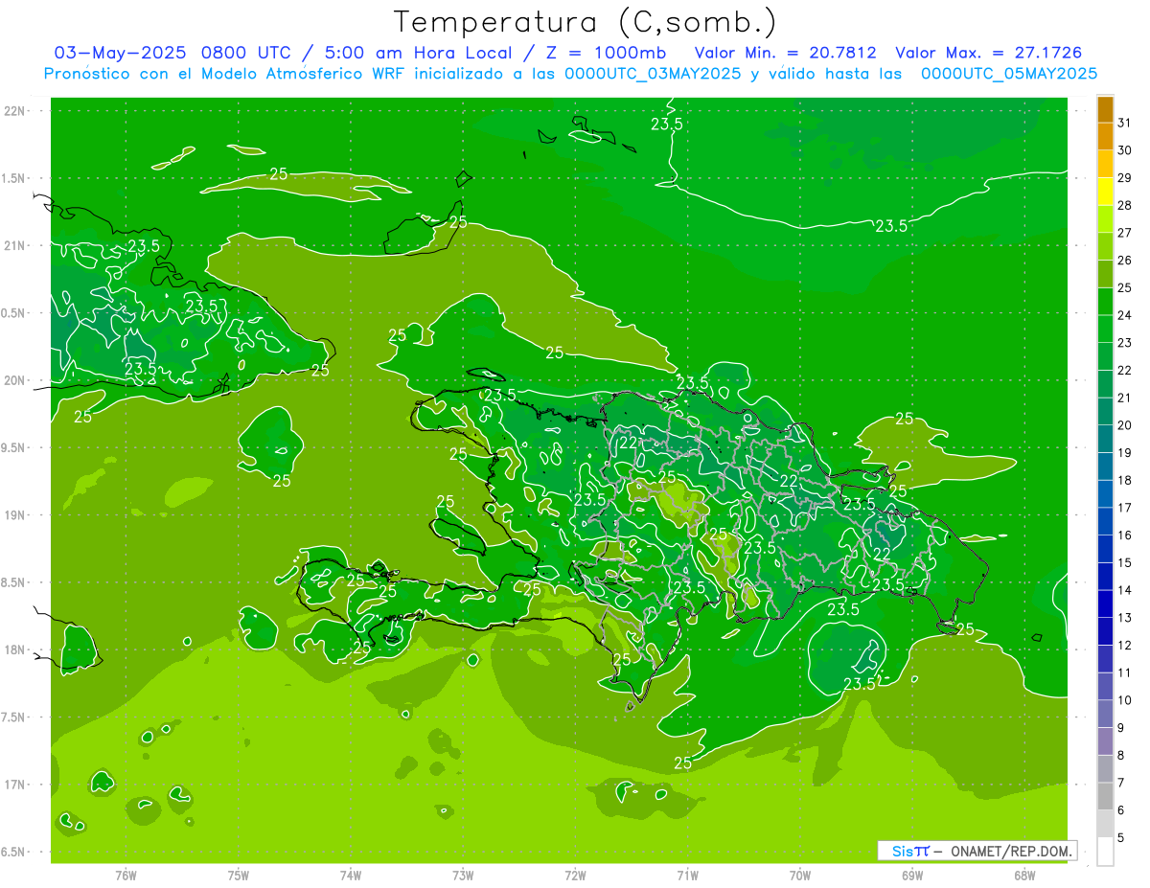Screen dimensions: 1150x888
Task: Click the '0000UTC_05MAY2025' valid-until time text
Action: pos(1009,73)
